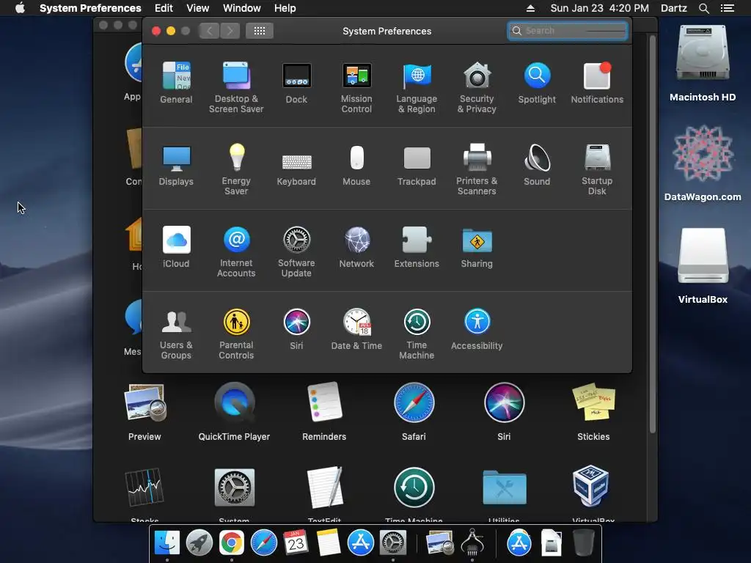Open the Trash in the Dock
Screen dimensions: 751x563
click(584, 542)
